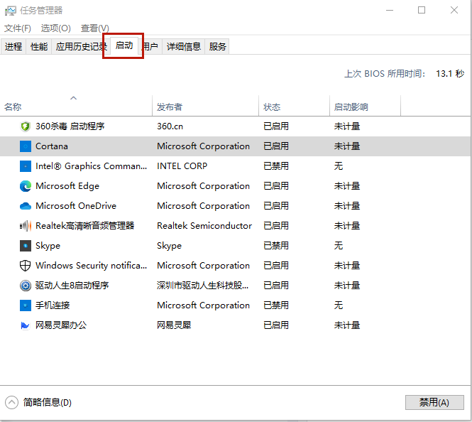Maximize the 任务管理器 window
The height and width of the screenshot is (422, 472).
422,10
